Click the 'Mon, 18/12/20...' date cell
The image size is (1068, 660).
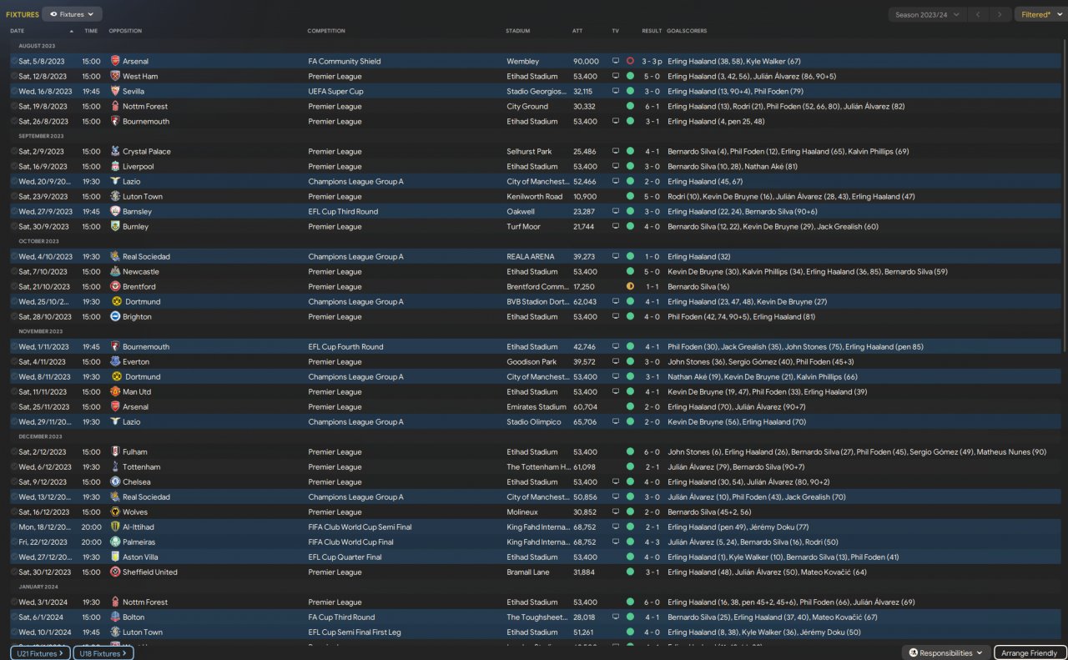[x=45, y=526]
